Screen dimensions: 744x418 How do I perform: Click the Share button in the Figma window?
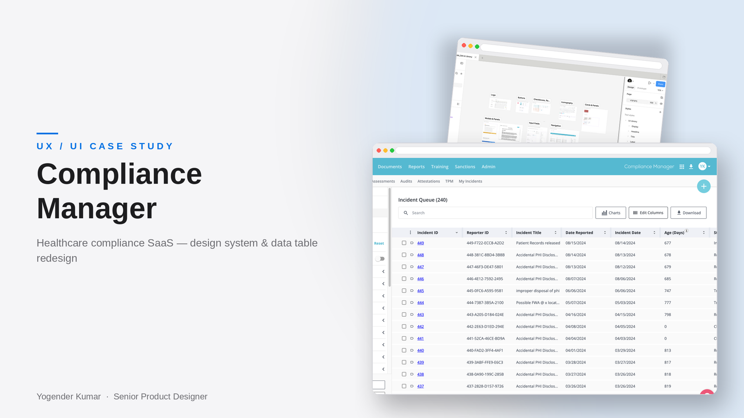pos(660,84)
